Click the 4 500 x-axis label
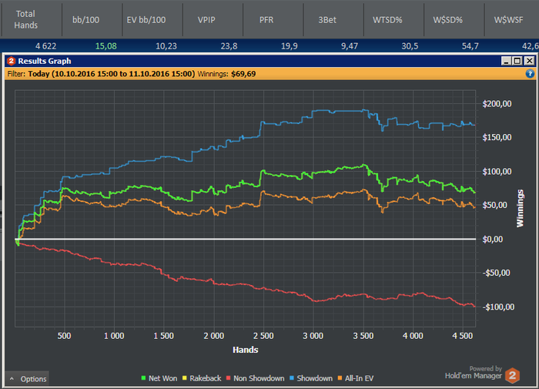 coord(463,336)
